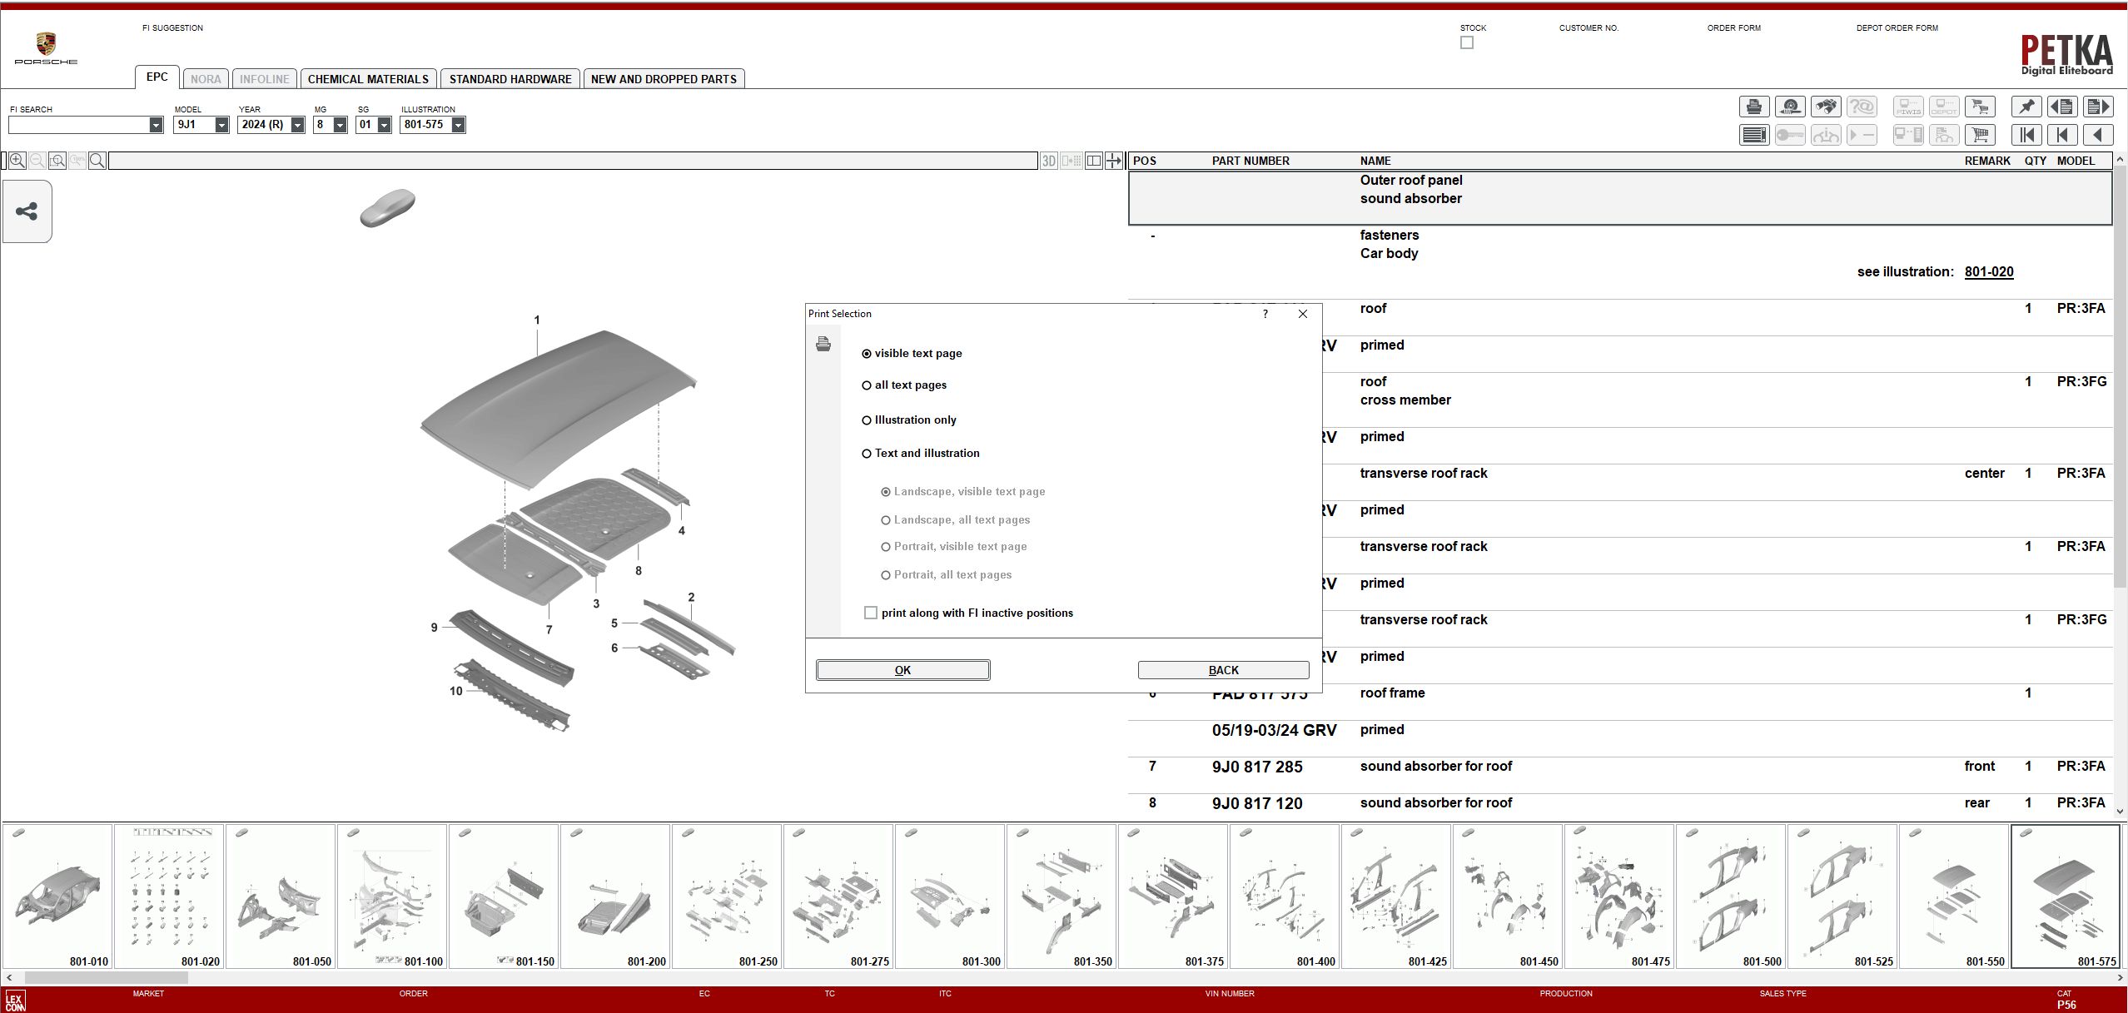
Task: Select the 'all text pages' radio button
Action: pos(866,385)
